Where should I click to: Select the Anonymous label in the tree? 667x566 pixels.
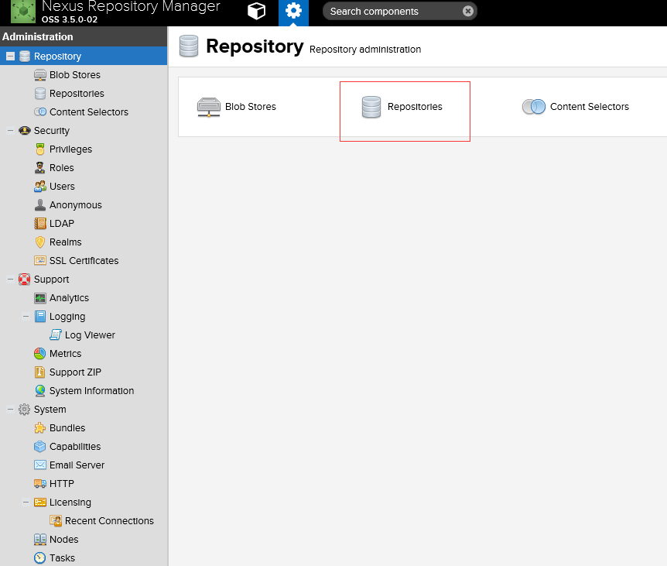click(76, 205)
